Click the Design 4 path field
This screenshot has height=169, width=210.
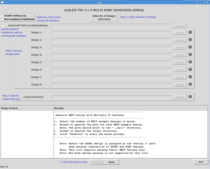(112, 55)
